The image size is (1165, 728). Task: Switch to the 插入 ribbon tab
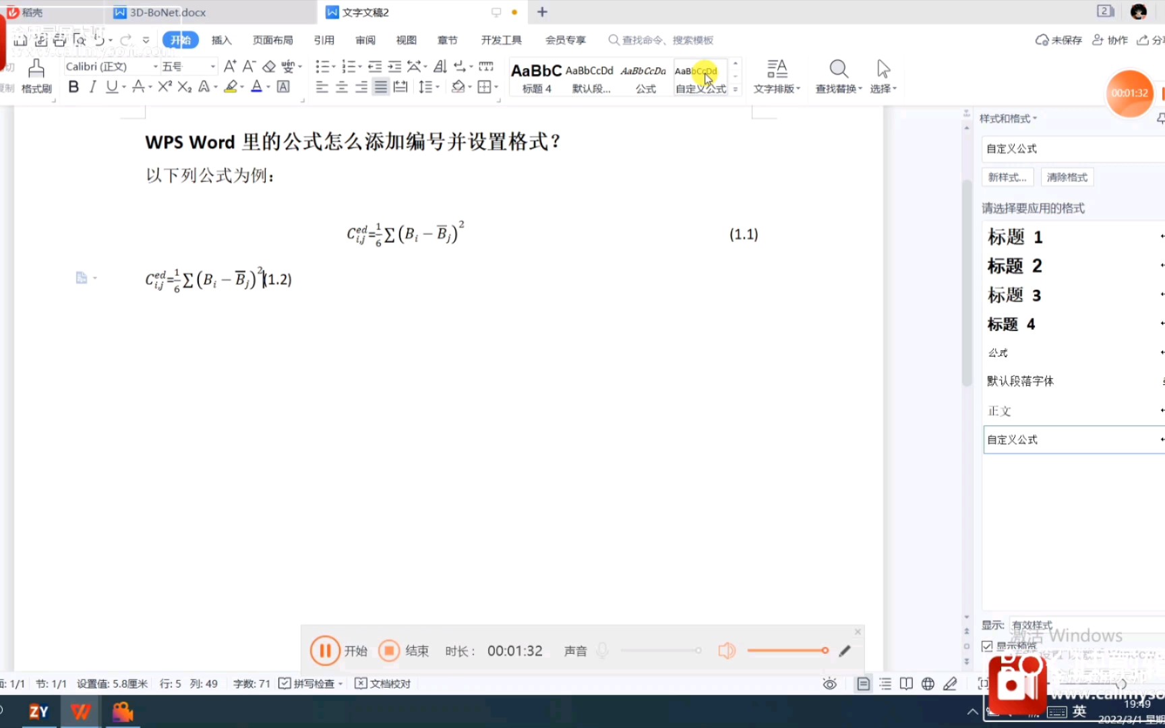click(x=221, y=40)
